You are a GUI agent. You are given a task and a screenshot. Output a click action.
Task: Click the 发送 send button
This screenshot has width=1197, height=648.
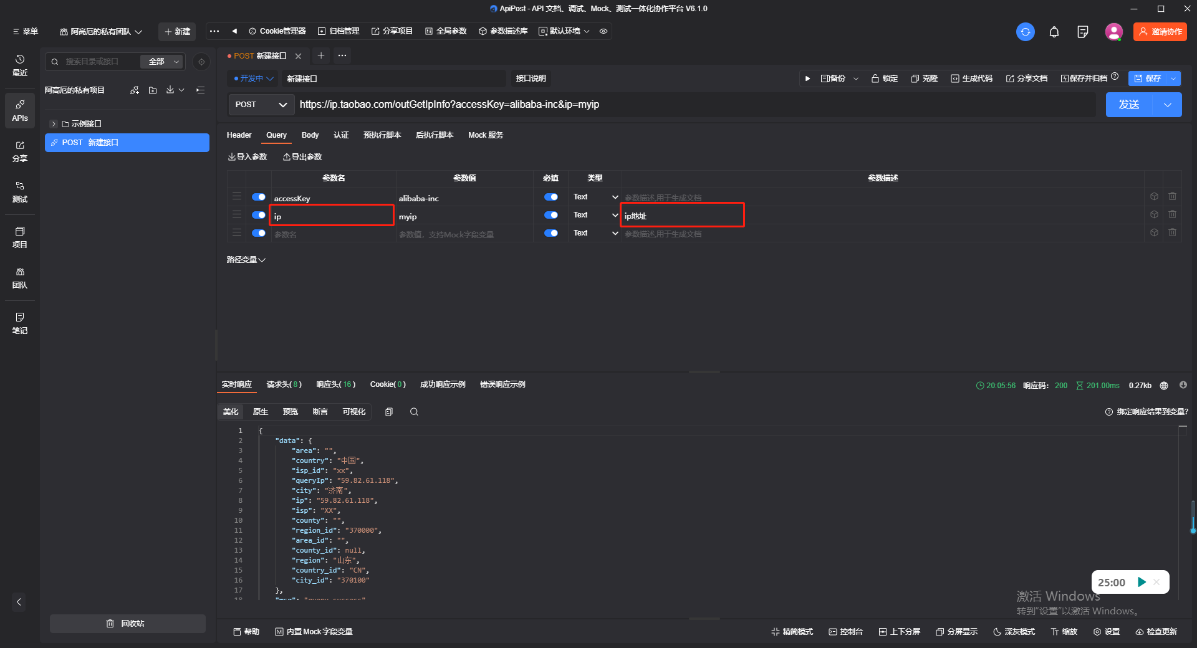tap(1129, 105)
